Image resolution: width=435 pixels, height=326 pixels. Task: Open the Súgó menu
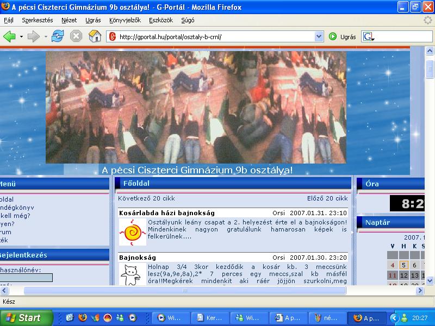pyautogui.click(x=188, y=20)
